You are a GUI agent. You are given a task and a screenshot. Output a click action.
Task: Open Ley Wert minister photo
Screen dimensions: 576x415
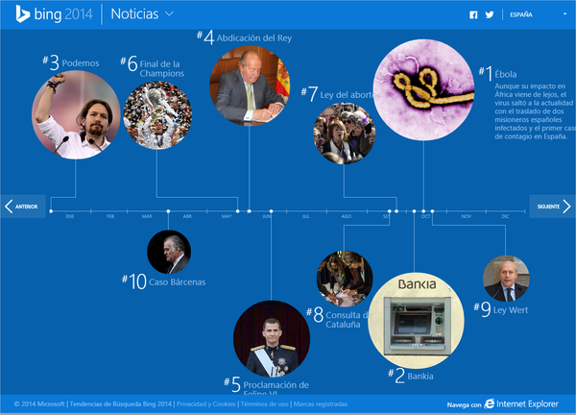[x=506, y=279]
